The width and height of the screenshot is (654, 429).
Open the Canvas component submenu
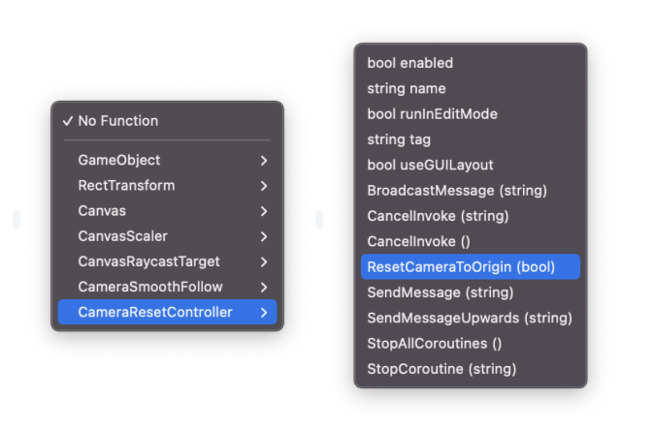point(102,210)
